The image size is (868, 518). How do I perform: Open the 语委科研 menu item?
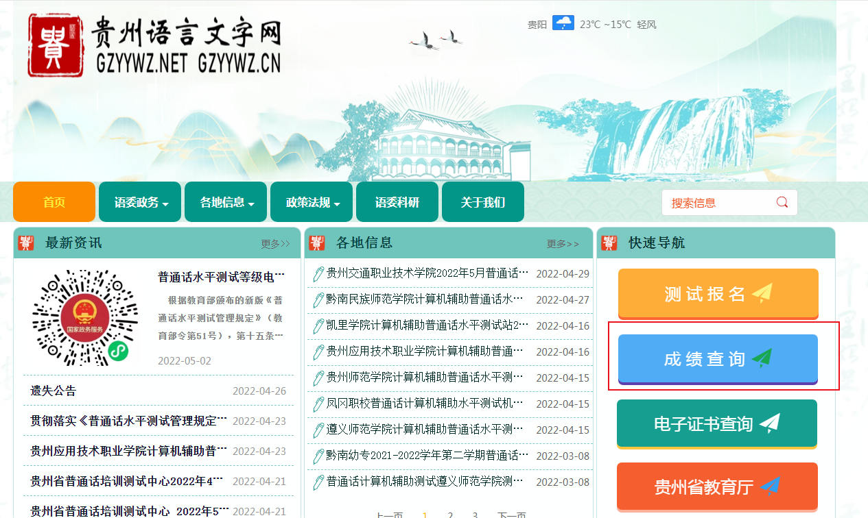397,202
